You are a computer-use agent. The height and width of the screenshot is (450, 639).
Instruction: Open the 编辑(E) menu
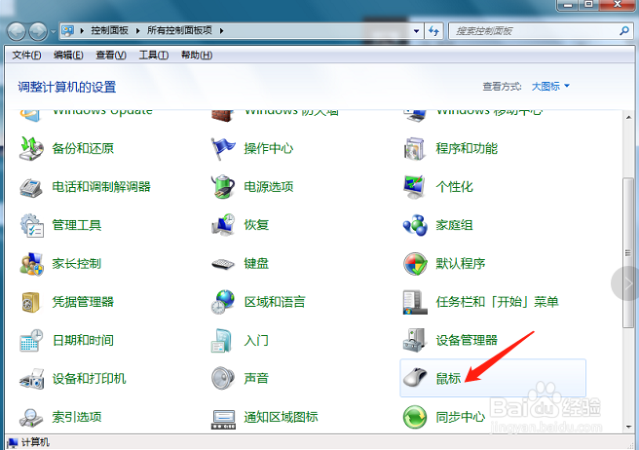click(68, 55)
